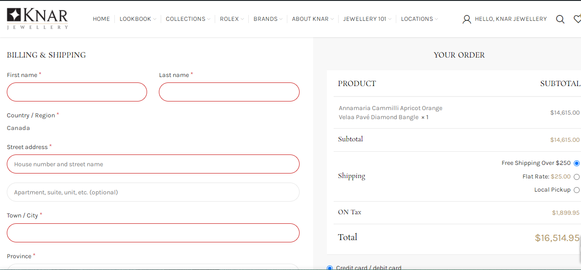Select Credit card / debit card payment
The height and width of the screenshot is (270, 581).
click(x=330, y=268)
